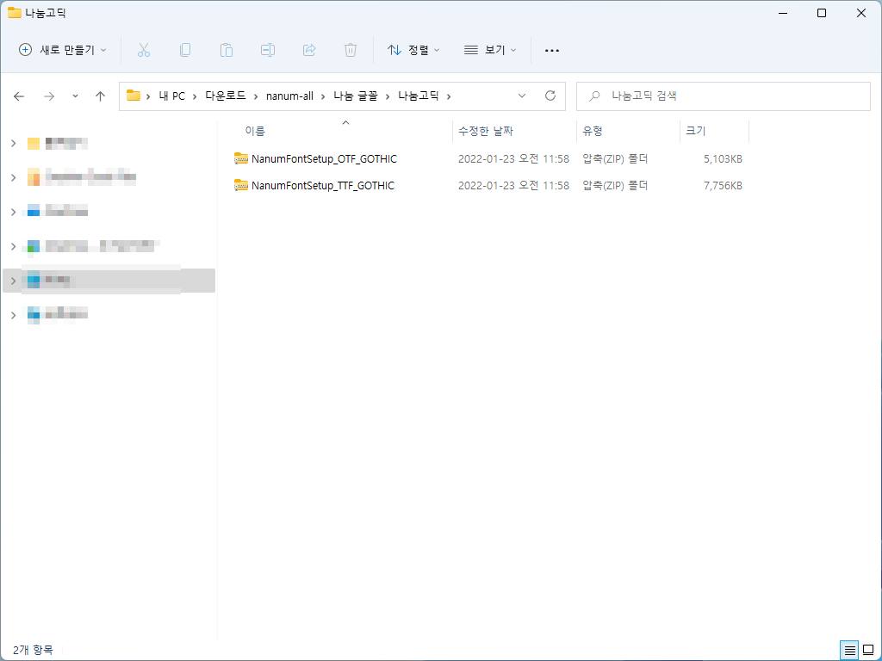Expand the chevron after 나눔 글꼴

point(388,96)
